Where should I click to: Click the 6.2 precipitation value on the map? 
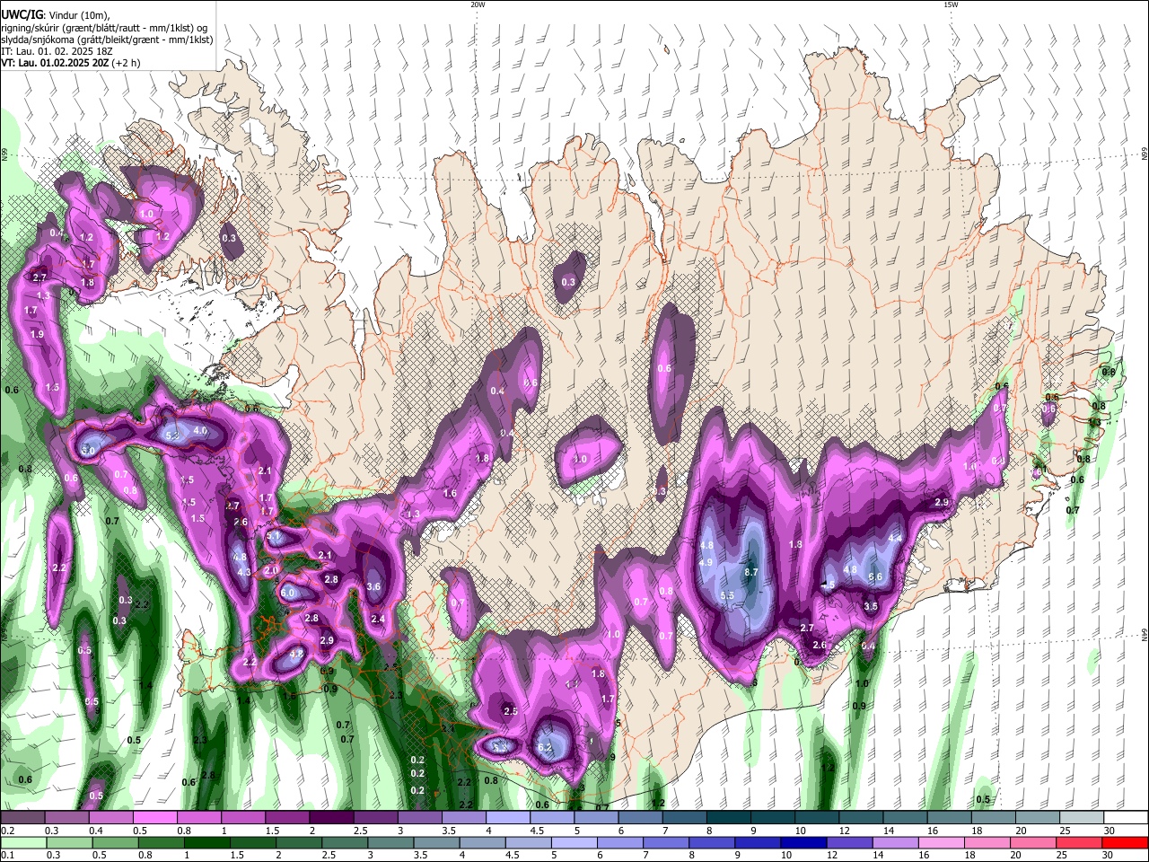pos(544,747)
